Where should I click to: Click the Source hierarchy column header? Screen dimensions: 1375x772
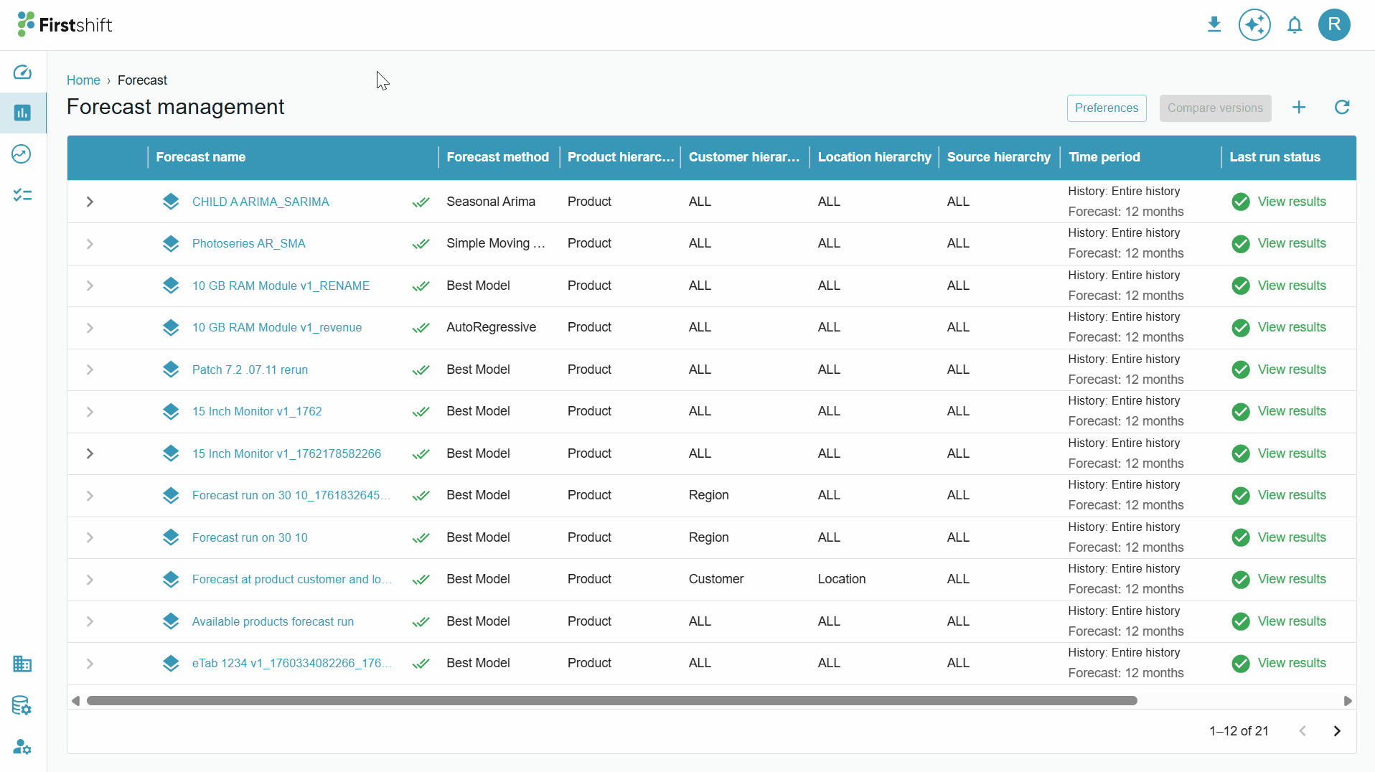[998, 157]
